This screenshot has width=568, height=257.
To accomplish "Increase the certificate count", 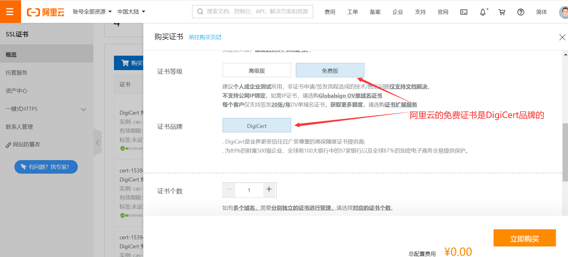I will pyautogui.click(x=269, y=190).
